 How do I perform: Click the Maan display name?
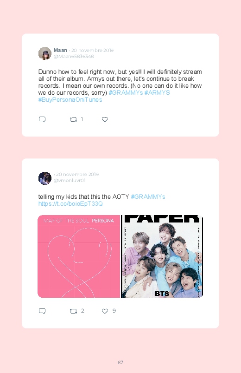(60, 50)
